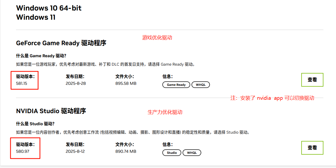
Task: Click 查看 button for GeForce Game Ready driver
Action: (x=312, y=80)
